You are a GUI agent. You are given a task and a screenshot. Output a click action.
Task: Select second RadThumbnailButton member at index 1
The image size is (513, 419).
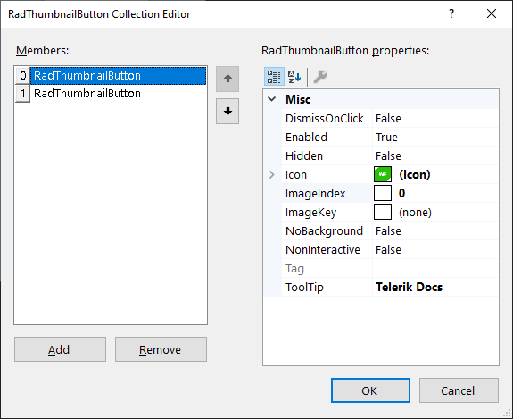click(x=111, y=94)
